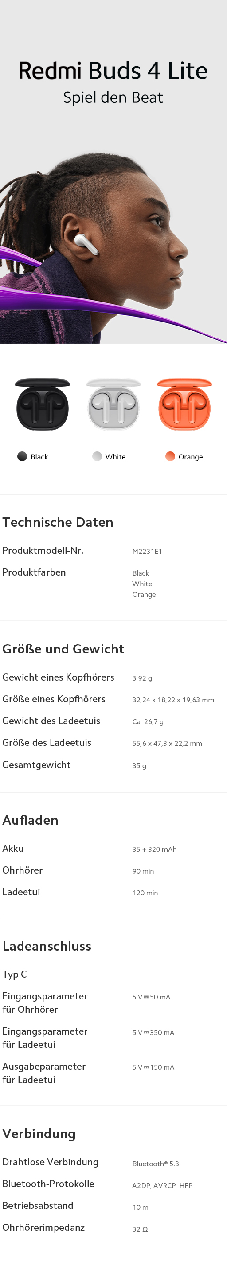Click the Verbindung section heading

39,1134
